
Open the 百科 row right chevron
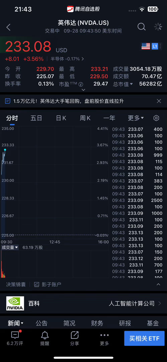160,303
